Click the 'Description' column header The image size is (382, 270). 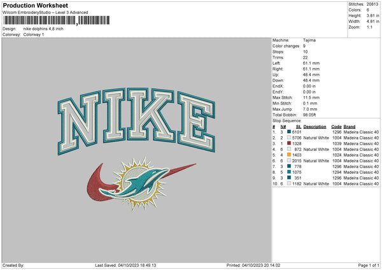(x=315, y=127)
